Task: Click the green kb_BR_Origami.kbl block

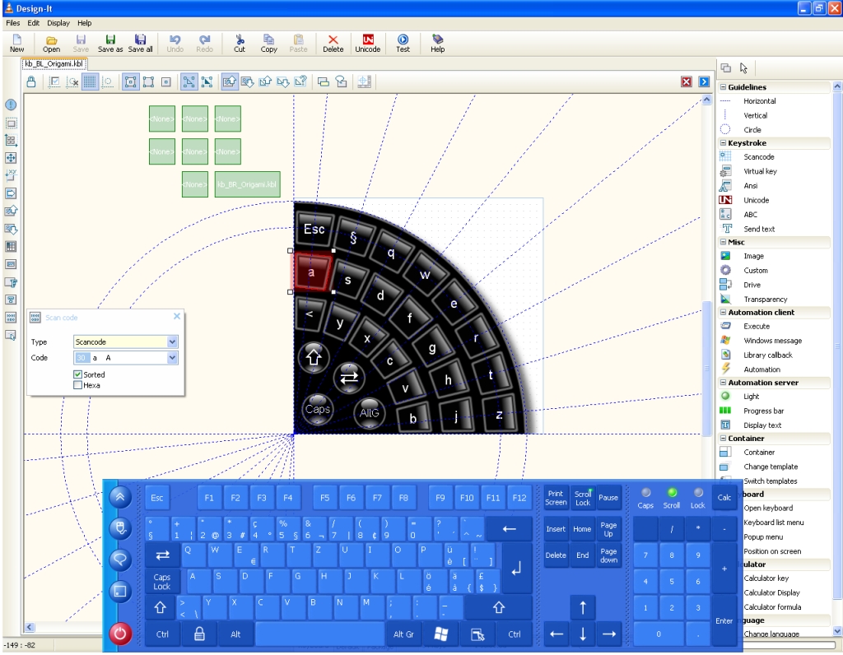Action: click(x=247, y=184)
